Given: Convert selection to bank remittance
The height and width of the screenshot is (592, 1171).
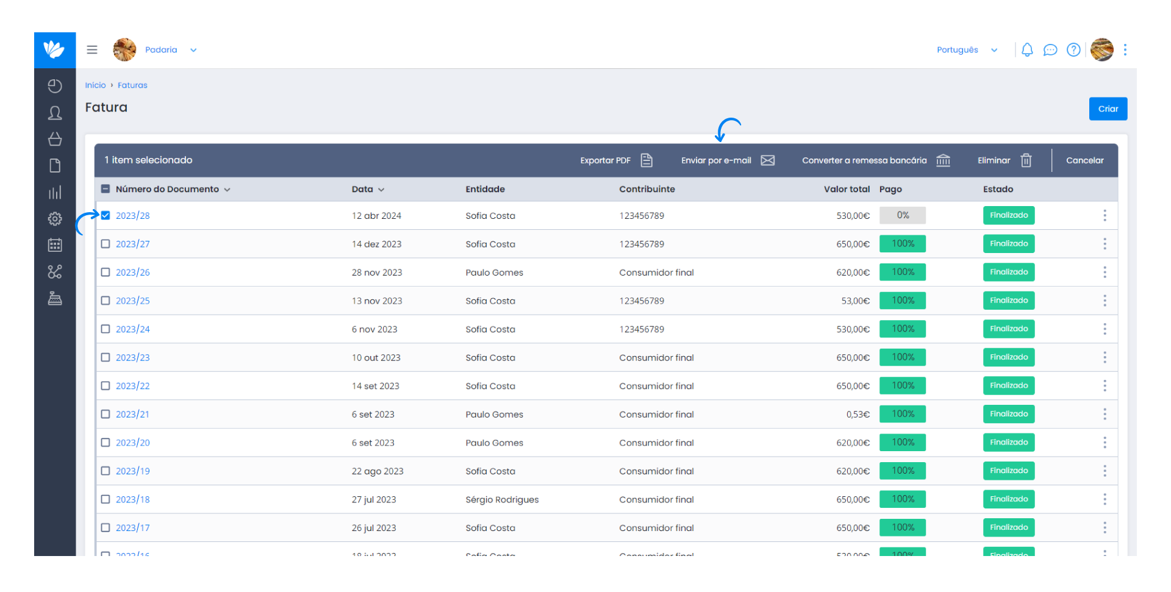Looking at the screenshot, I should 876,160.
